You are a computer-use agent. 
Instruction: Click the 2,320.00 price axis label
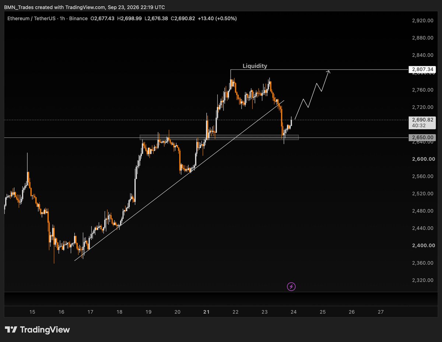422,280
